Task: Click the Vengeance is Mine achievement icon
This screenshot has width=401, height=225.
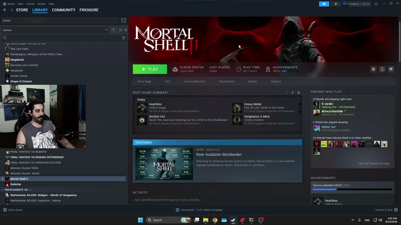Action: pyautogui.click(x=237, y=120)
